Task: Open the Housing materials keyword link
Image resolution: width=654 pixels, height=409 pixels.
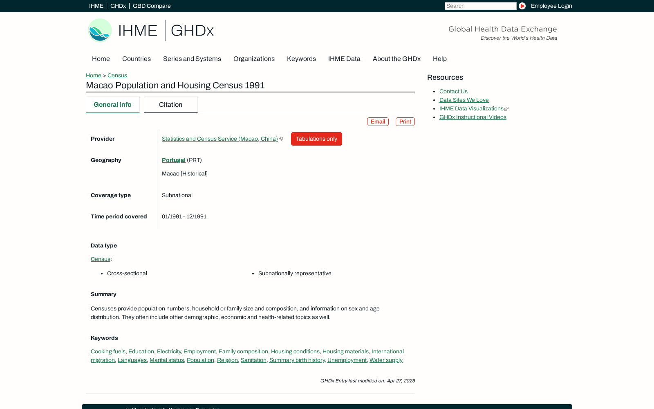Action: [x=345, y=352]
